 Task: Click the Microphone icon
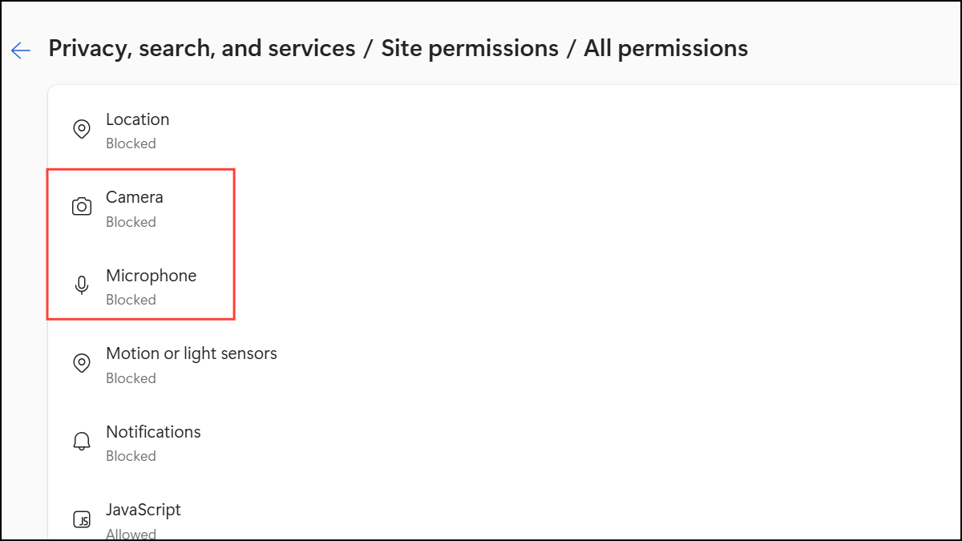click(81, 285)
